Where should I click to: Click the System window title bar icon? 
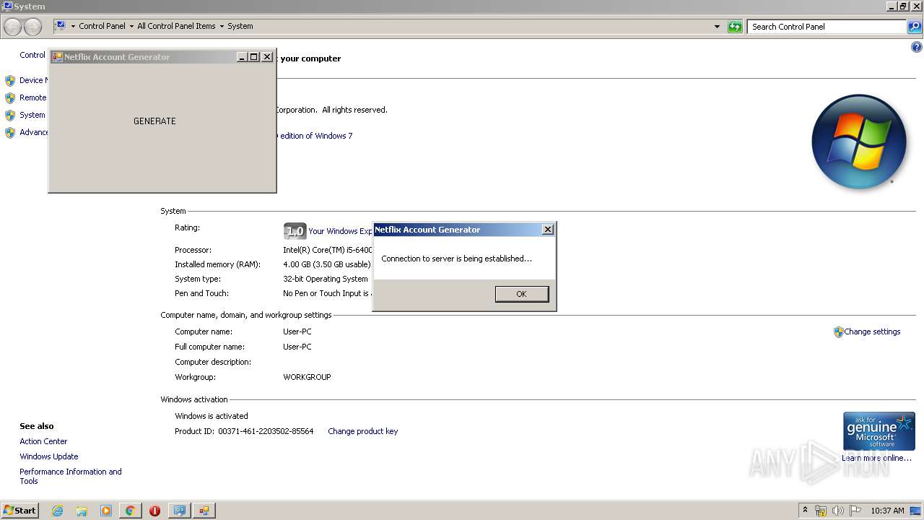(7, 6)
